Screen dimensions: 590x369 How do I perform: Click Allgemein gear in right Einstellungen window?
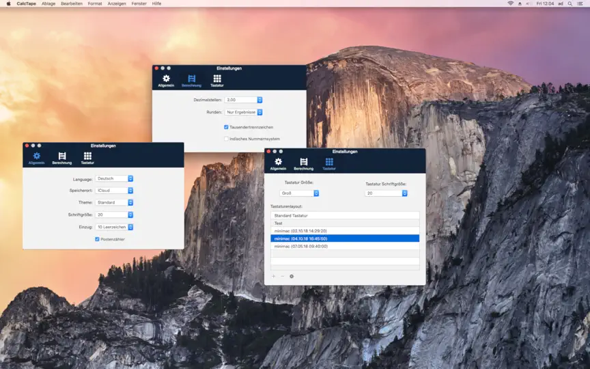(278, 164)
